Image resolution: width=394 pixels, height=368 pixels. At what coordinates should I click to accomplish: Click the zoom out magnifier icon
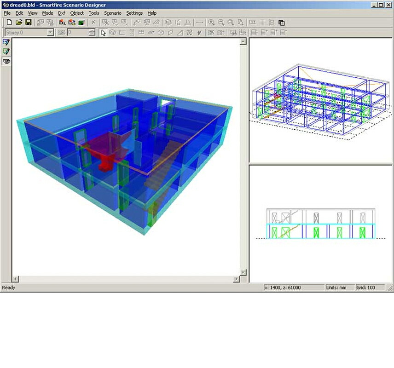tap(221, 23)
